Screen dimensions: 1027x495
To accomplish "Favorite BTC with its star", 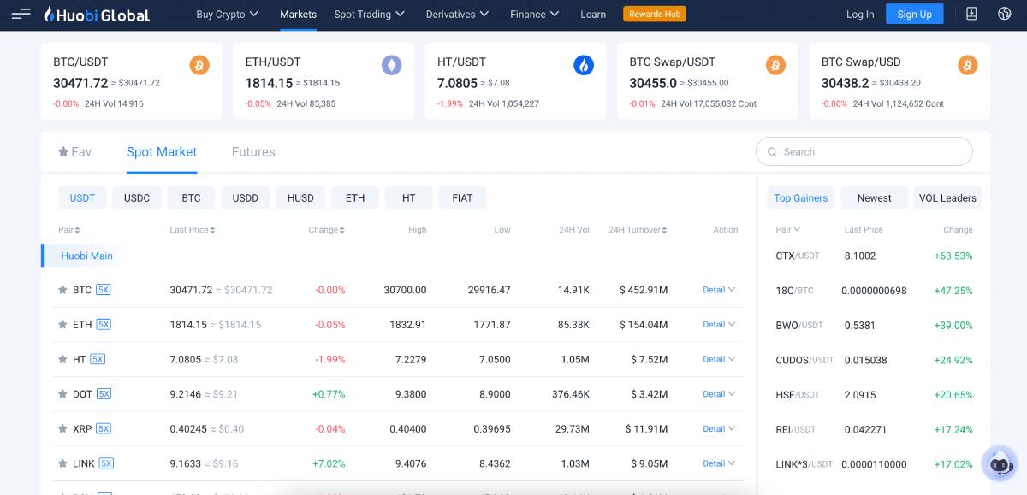I will point(62,290).
